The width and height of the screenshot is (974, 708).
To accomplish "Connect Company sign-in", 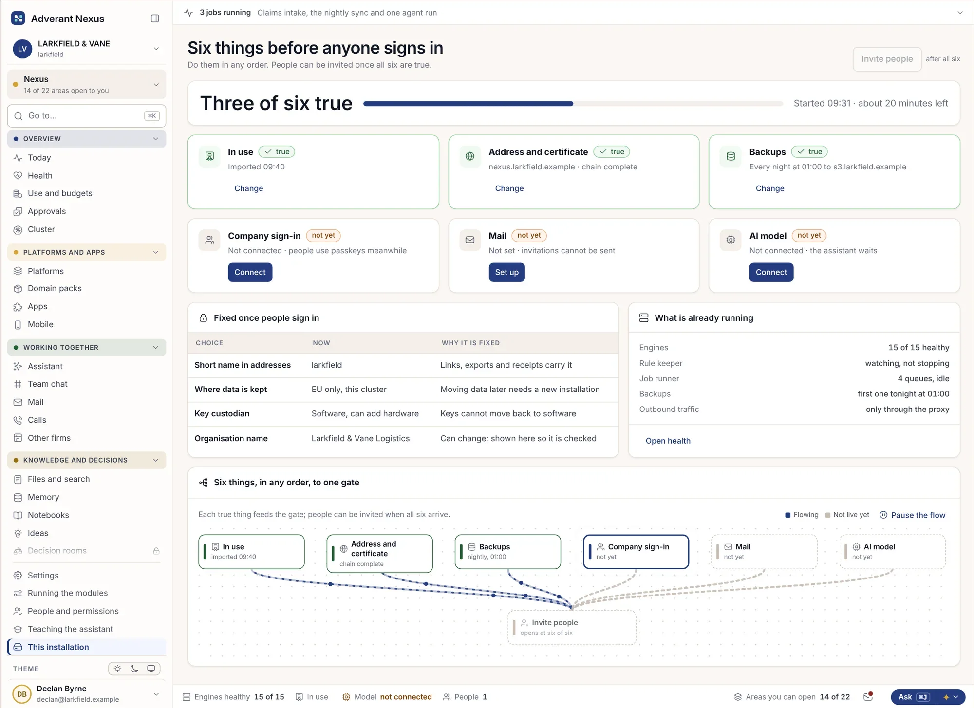I will 250,272.
